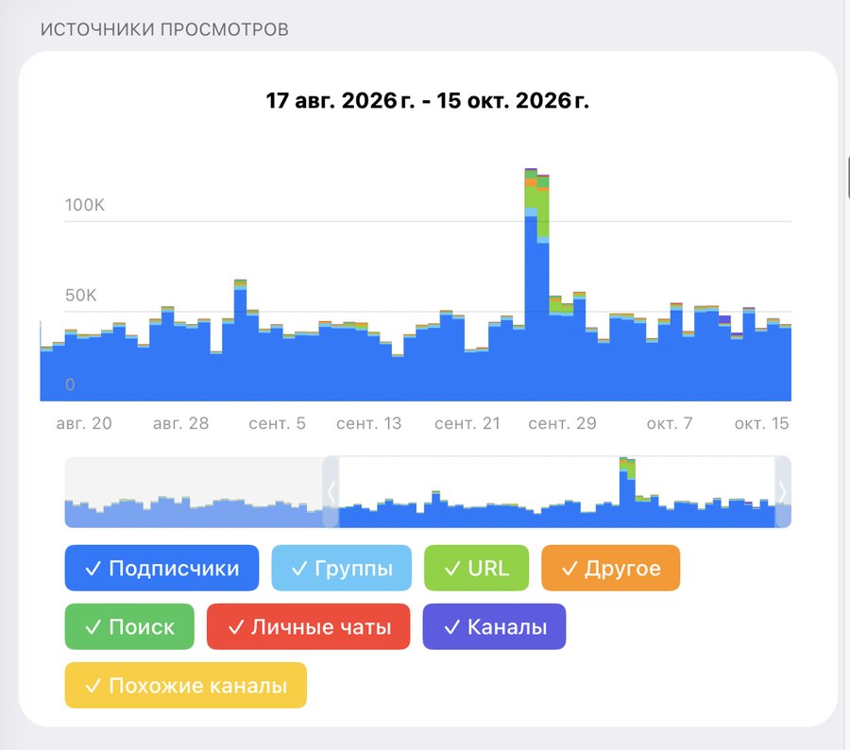Click the 100K axis label

click(85, 205)
